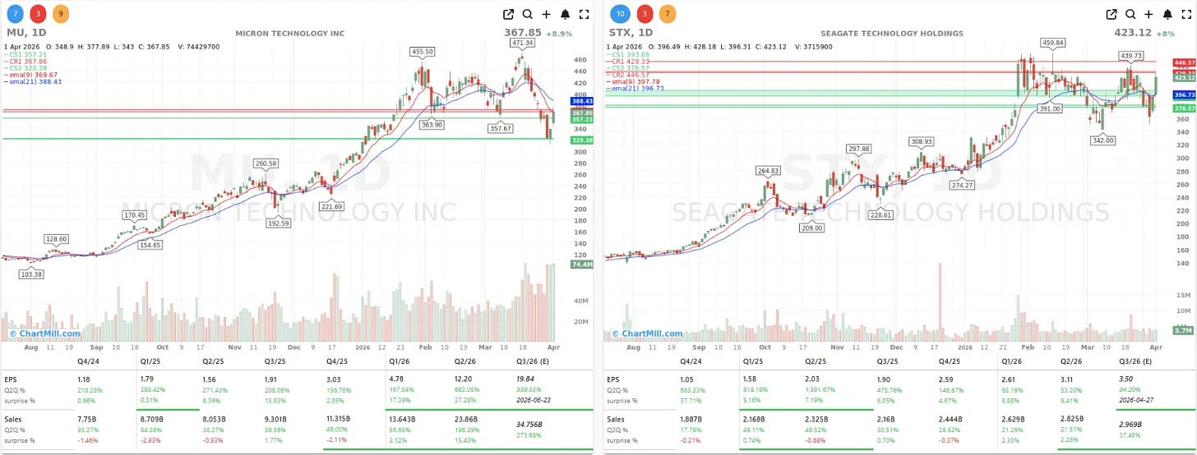The image size is (1197, 455).
Task: Click the 455.50 price marker on MU chart
Action: (423, 51)
